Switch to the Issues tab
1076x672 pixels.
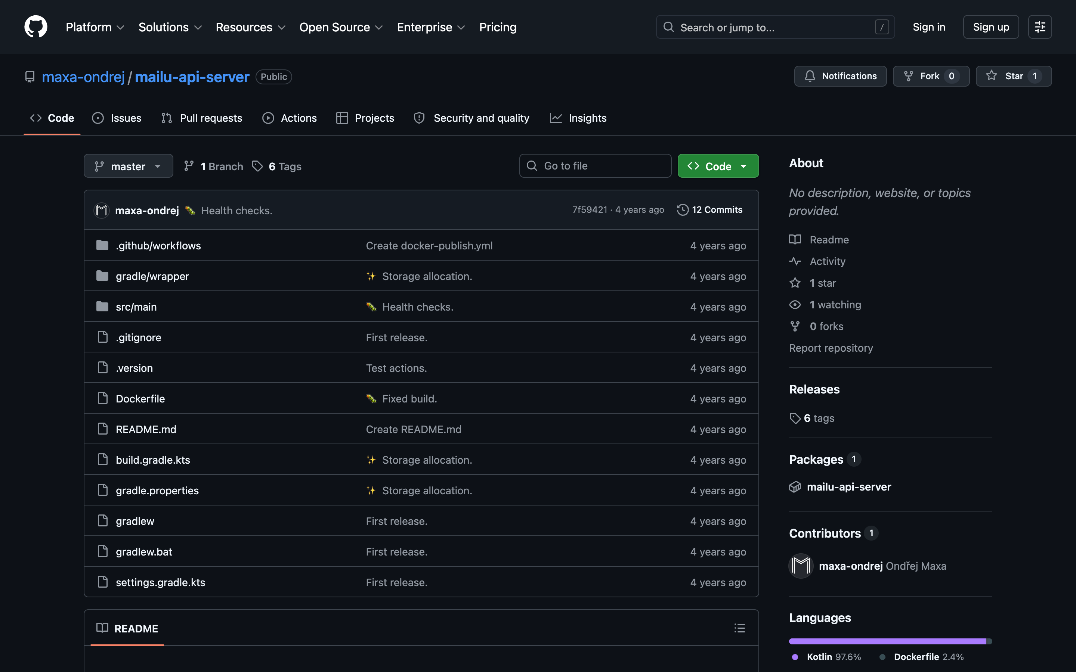(117, 118)
